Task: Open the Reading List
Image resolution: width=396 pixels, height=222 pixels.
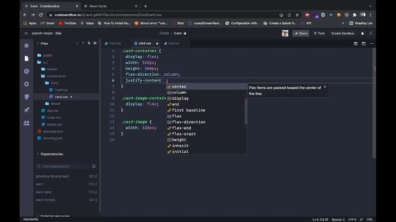Action: click(x=361, y=23)
